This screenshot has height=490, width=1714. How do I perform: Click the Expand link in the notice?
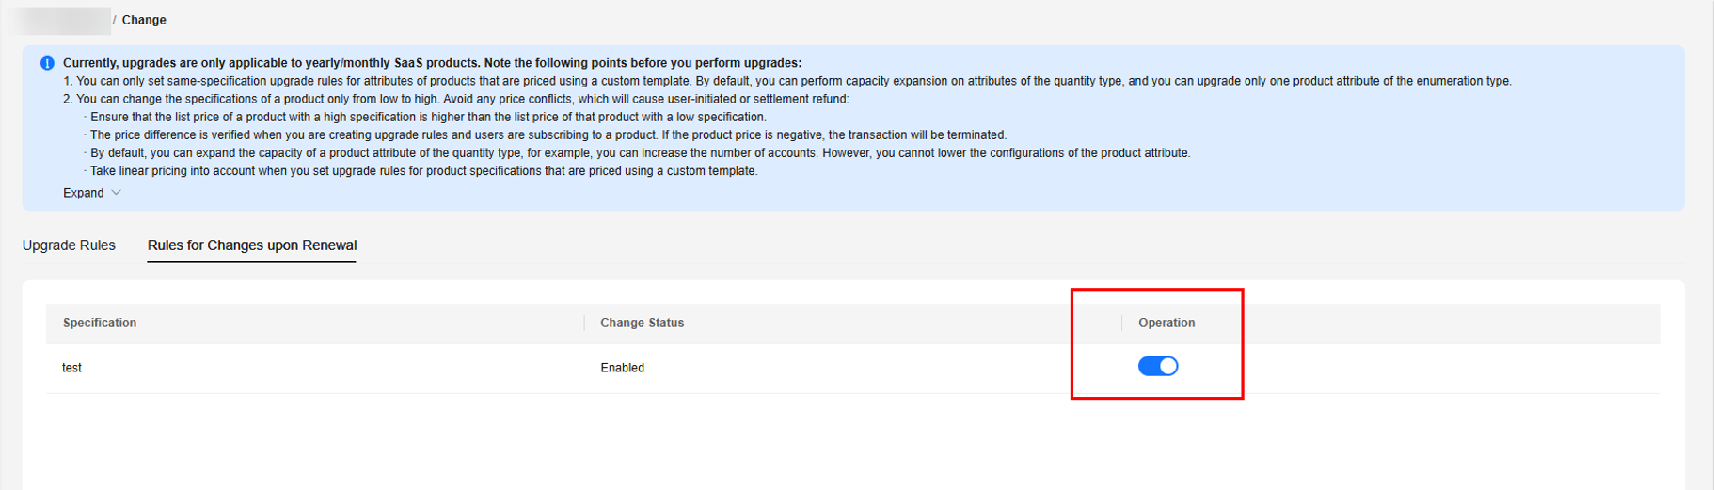coord(84,193)
